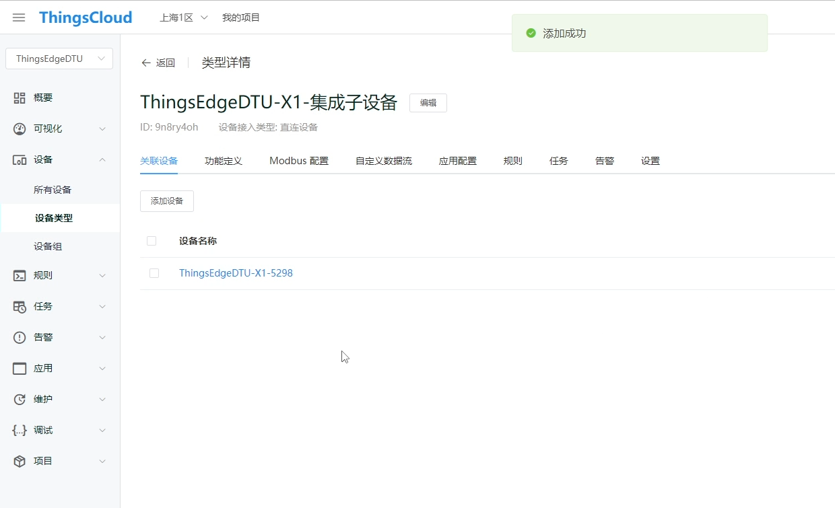The height and width of the screenshot is (508, 835).
Task: Click the 添加设备 button
Action: point(167,201)
